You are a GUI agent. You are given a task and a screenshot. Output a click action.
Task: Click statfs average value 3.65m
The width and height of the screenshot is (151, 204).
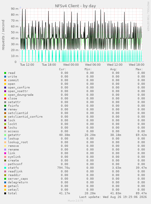point(117,168)
